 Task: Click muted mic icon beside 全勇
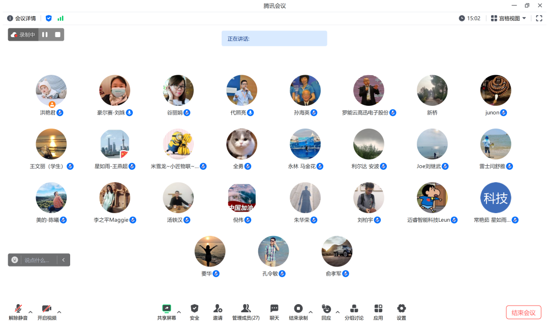coord(248,166)
